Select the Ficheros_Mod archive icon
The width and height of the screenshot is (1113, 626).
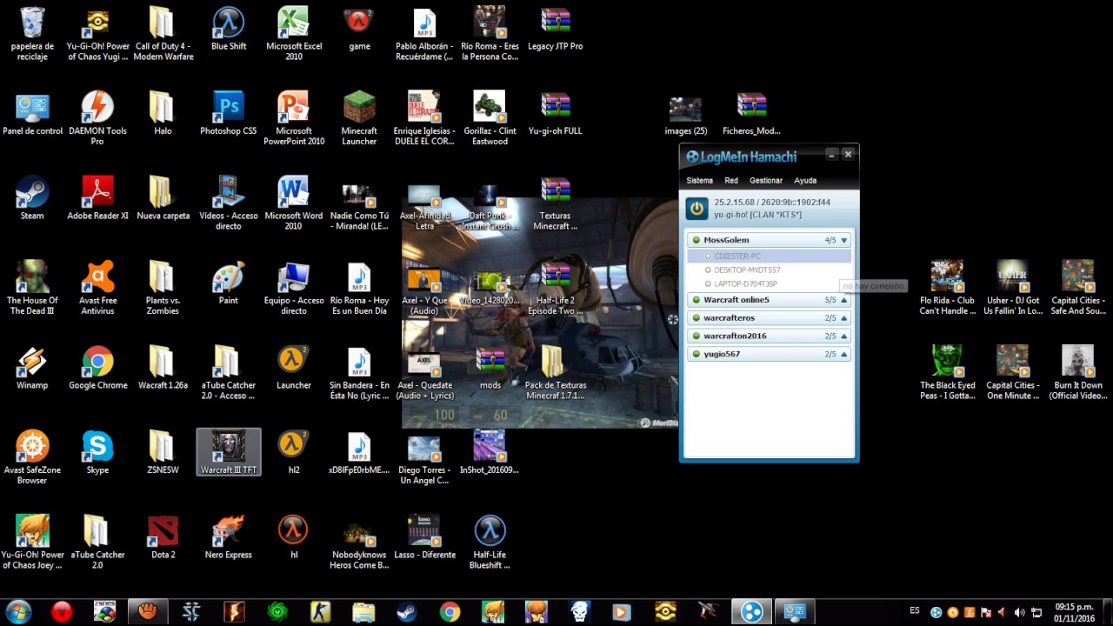751,114
